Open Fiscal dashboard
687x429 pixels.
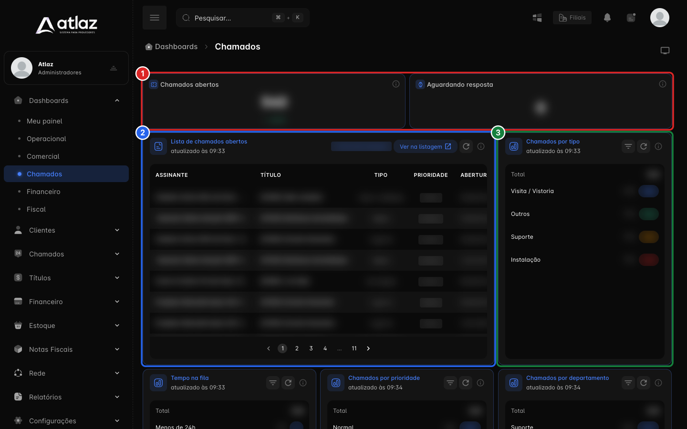pyautogui.click(x=66, y=209)
